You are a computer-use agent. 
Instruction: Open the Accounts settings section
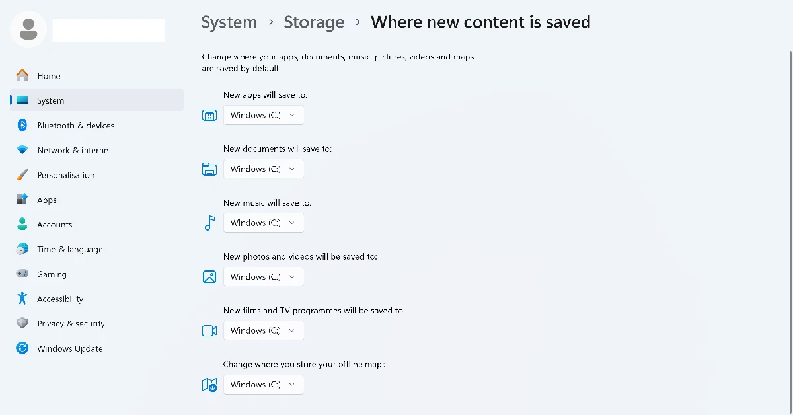[54, 225]
